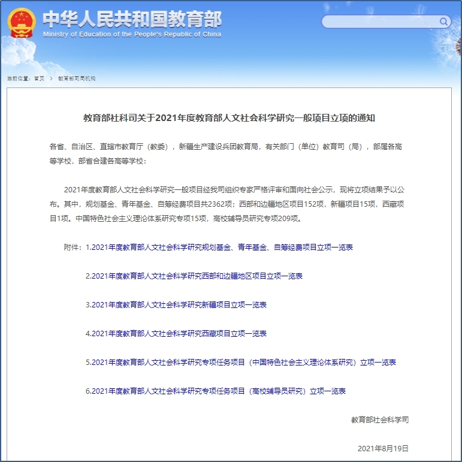Image resolution: width=462 pixels, height=462 pixels.
Task: Go to 首页 in the breadcrumb
Action: coord(39,78)
